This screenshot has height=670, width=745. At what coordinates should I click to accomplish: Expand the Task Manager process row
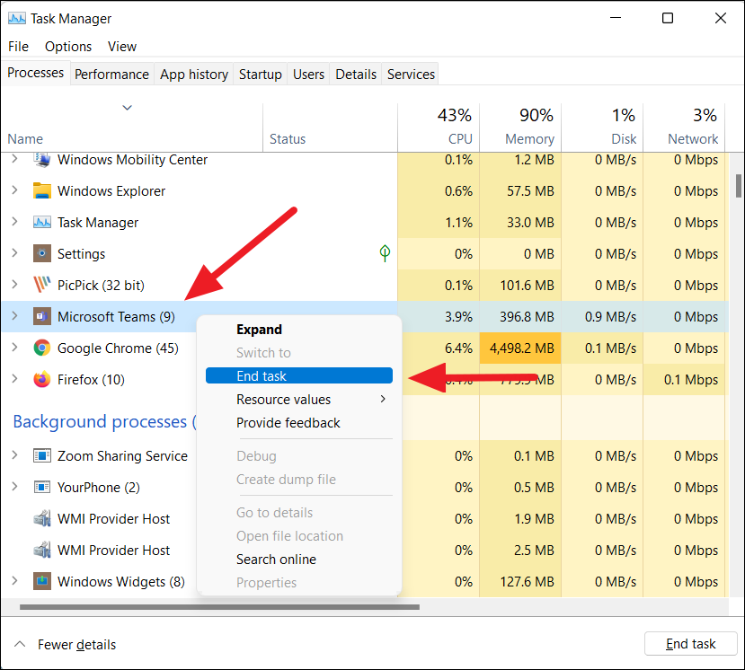point(14,222)
